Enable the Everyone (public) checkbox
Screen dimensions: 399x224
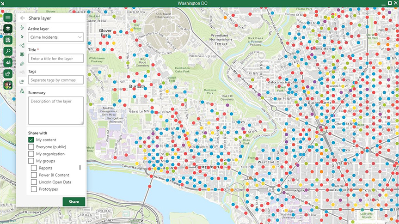point(31,147)
